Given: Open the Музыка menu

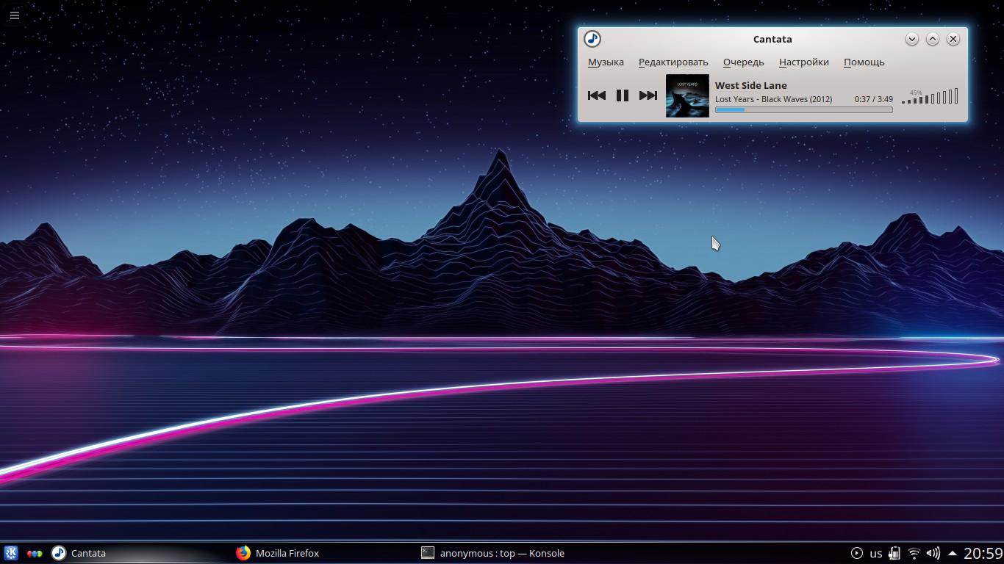Looking at the screenshot, I should pos(606,62).
